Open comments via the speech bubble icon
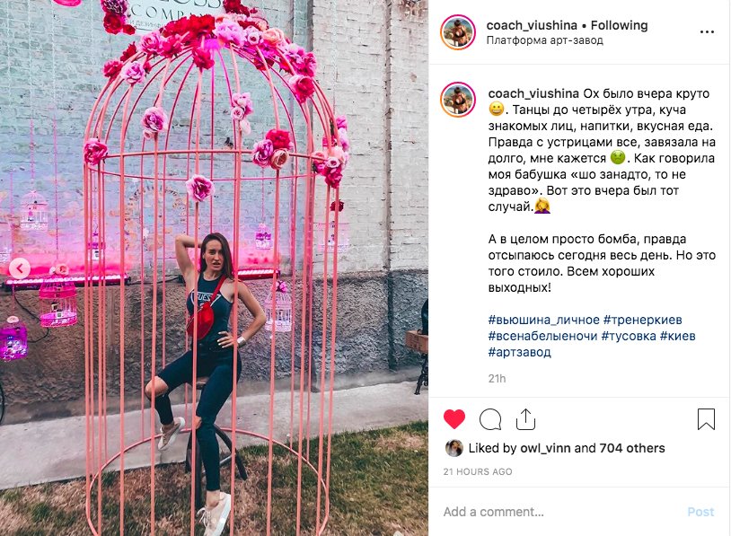 (490, 419)
